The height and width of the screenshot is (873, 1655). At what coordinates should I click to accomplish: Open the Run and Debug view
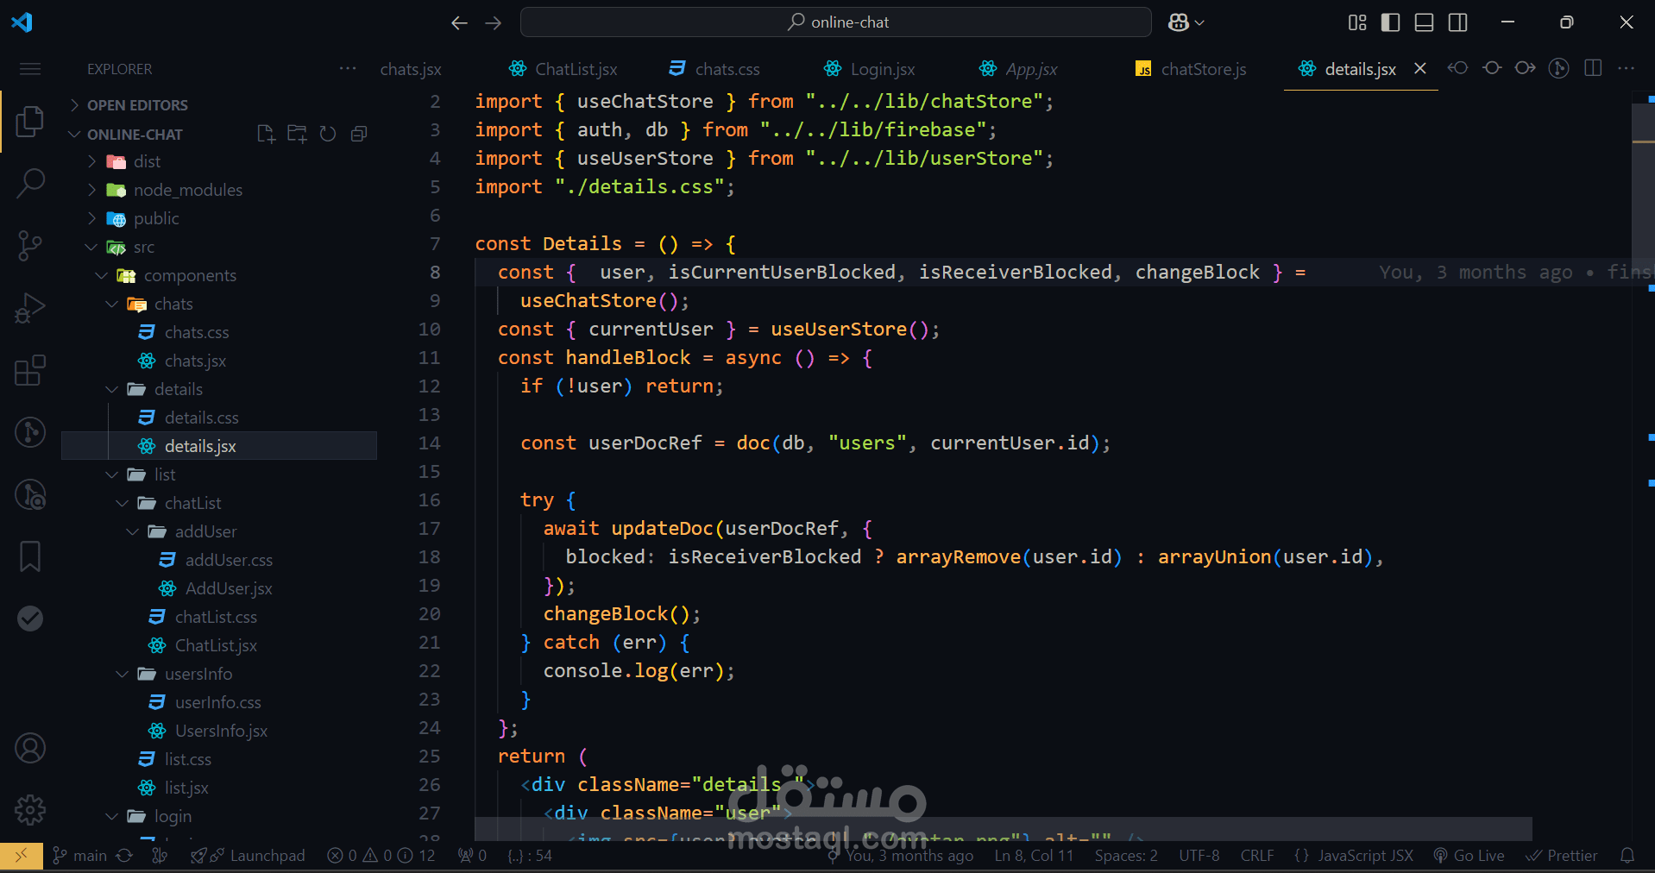[30, 308]
